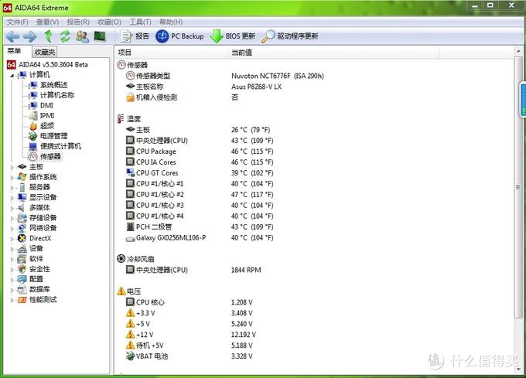Image resolution: width=526 pixels, height=378 pixels.
Task: Click the 冷却风扇 fan section icon
Action: (x=121, y=259)
